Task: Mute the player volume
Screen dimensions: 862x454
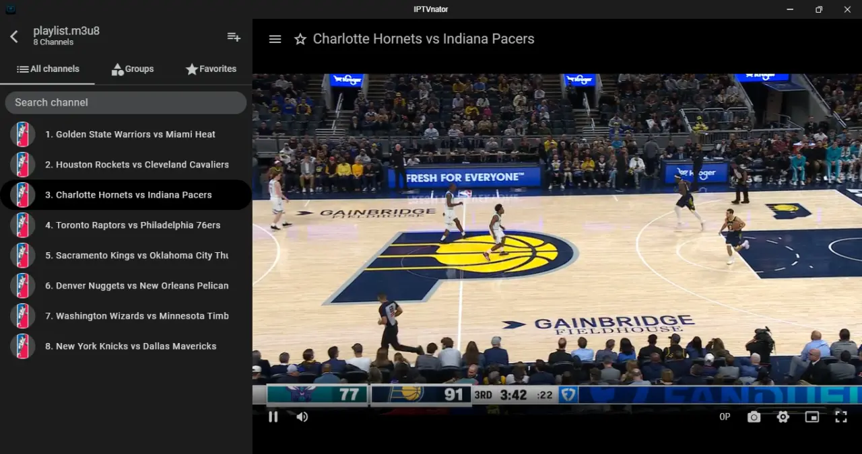Action: coord(302,417)
